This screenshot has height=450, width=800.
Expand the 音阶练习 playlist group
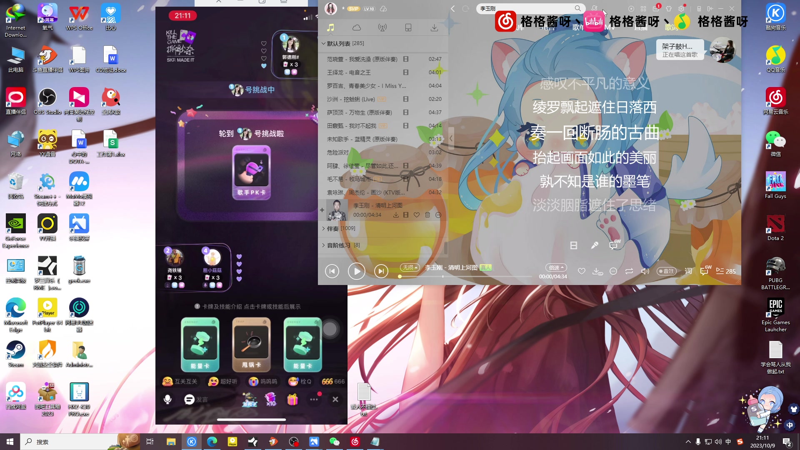point(323,245)
